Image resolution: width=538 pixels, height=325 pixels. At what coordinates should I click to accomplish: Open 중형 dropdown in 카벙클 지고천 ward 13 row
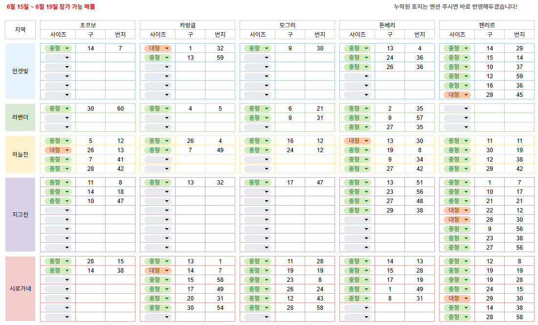158,183
